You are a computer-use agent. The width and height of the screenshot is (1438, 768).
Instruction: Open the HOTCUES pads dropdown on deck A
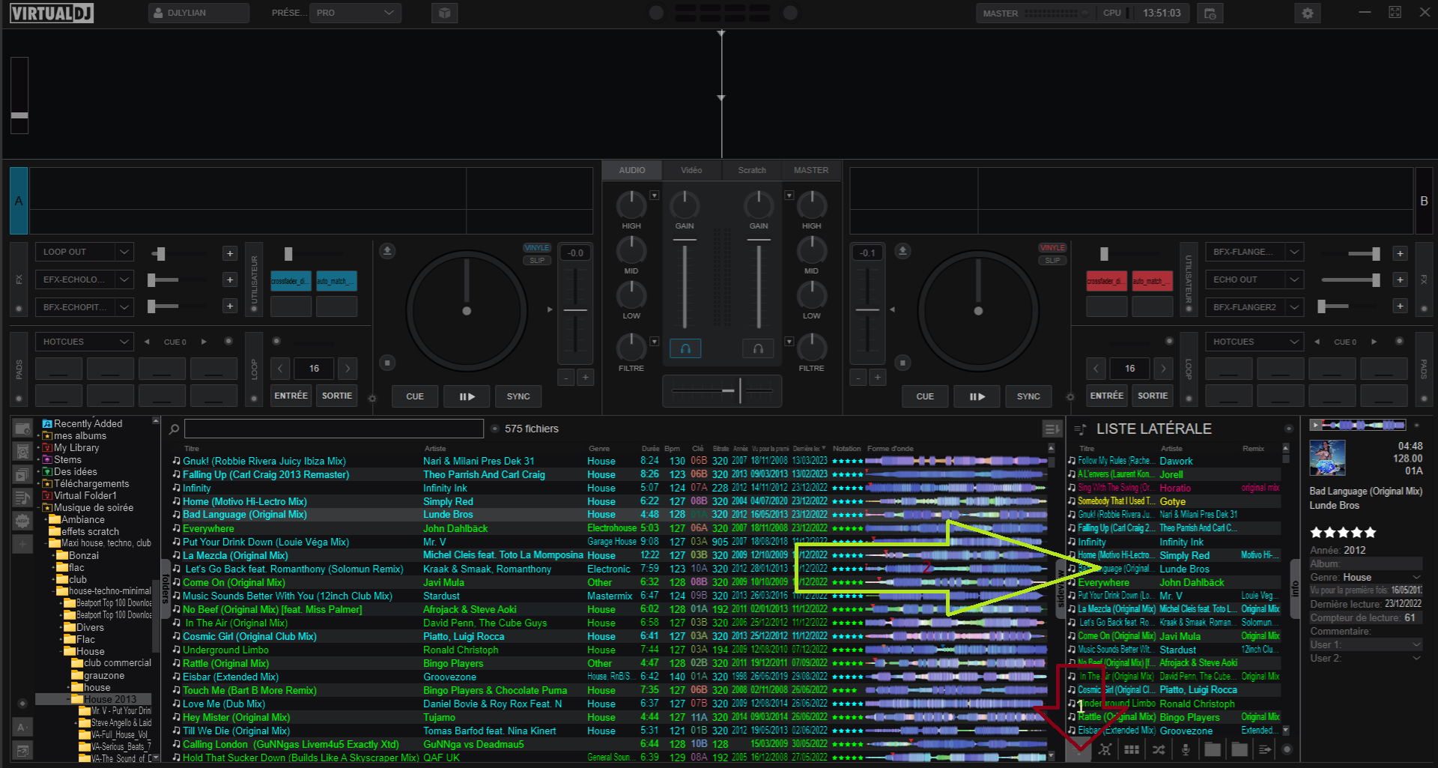(124, 342)
